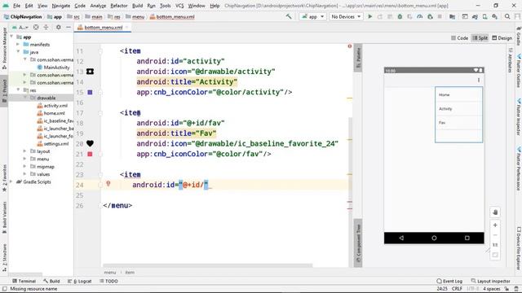
Task: Open Project Structure from the toolbar
Action: point(453,16)
